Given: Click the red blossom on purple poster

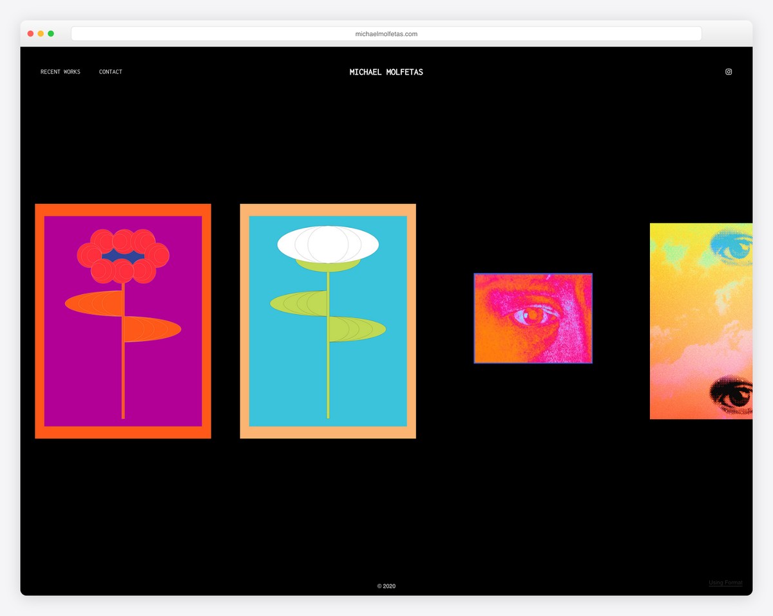Looking at the screenshot, I should (x=123, y=256).
